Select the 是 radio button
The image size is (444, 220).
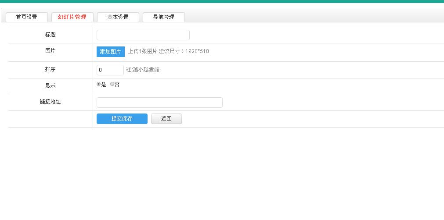[x=99, y=84]
